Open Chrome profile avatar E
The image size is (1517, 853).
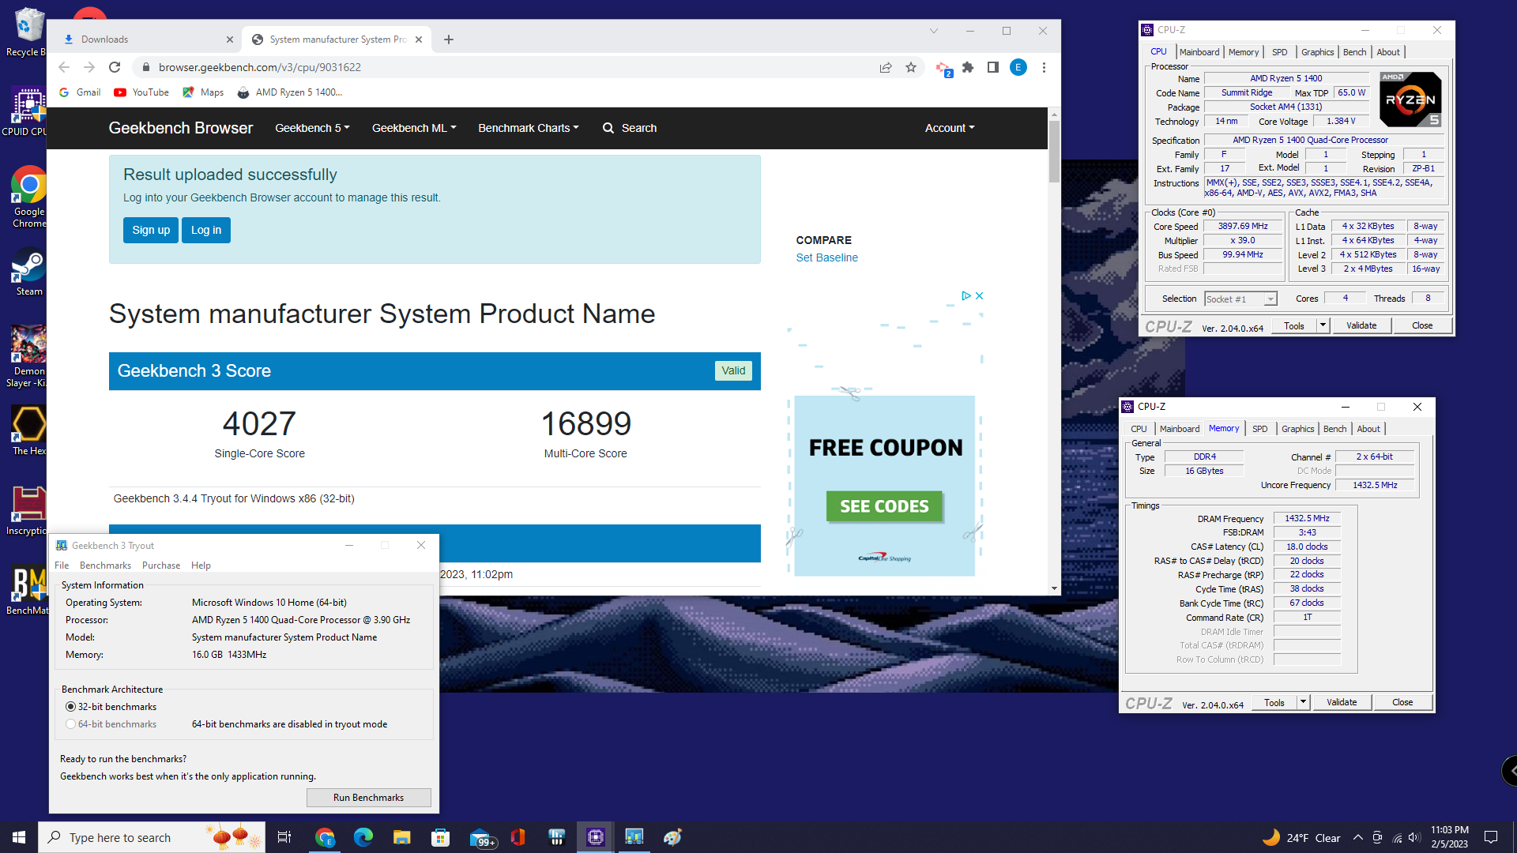pos(1018,67)
